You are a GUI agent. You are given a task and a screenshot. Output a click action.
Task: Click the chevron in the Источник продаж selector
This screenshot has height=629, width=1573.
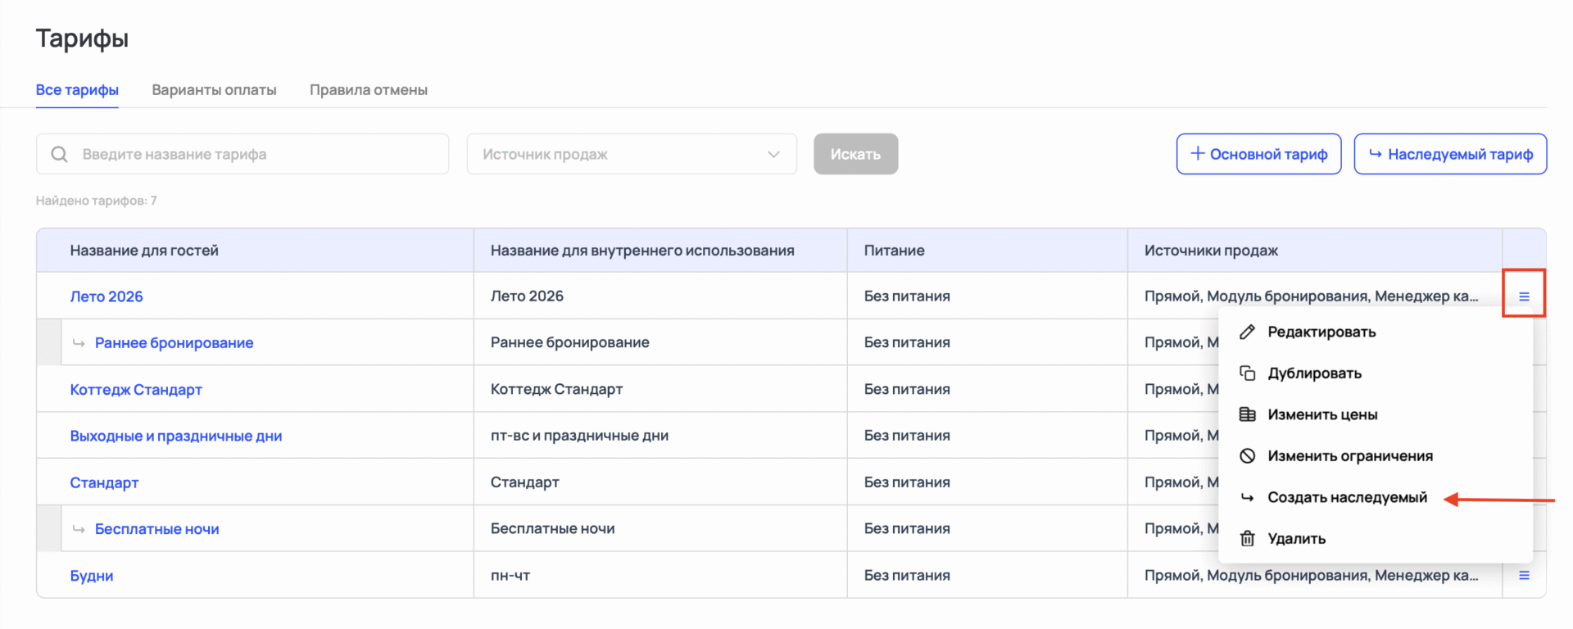click(773, 154)
